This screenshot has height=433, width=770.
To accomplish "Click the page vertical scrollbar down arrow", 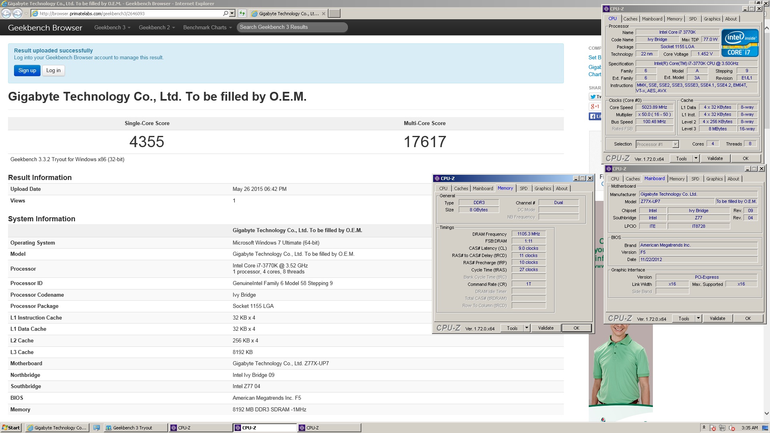I will (x=766, y=413).
